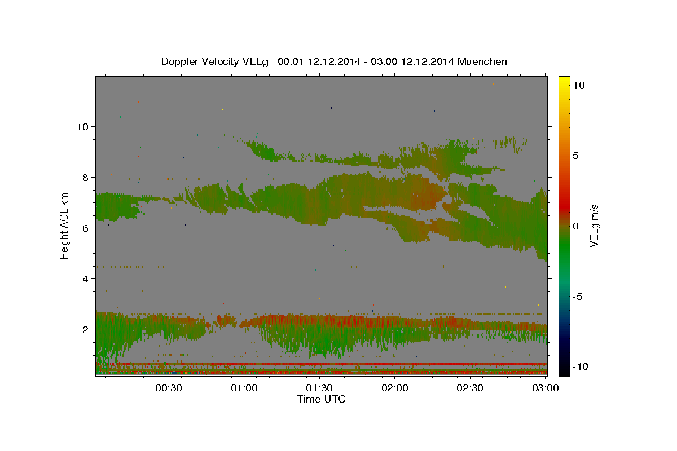Click the vertical velocity color bar

[x=564, y=226]
